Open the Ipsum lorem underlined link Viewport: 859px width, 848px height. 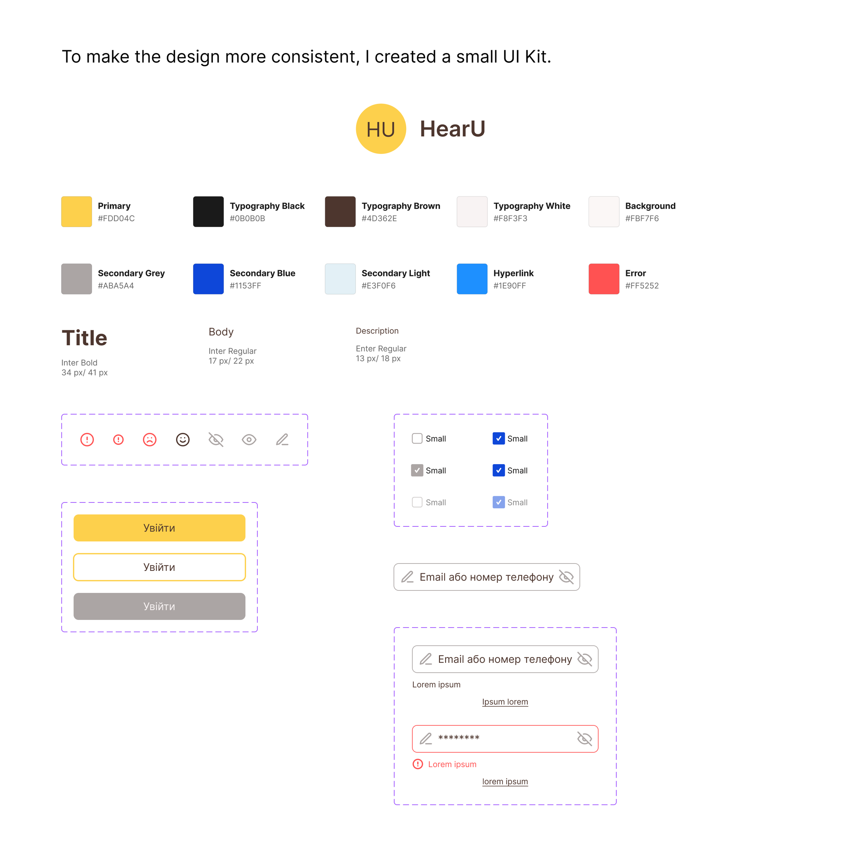pos(505,702)
